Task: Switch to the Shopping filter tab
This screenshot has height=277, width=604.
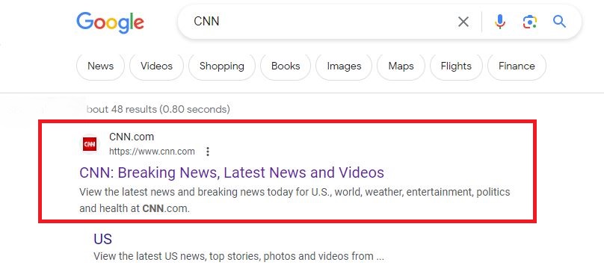Action: [222, 66]
